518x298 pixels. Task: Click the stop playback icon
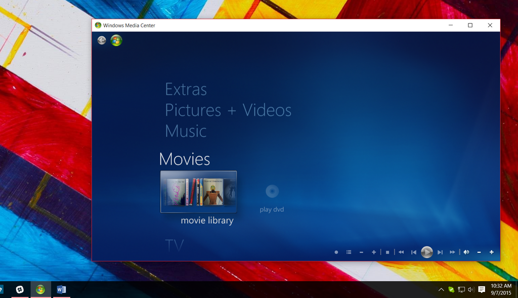[387, 251]
